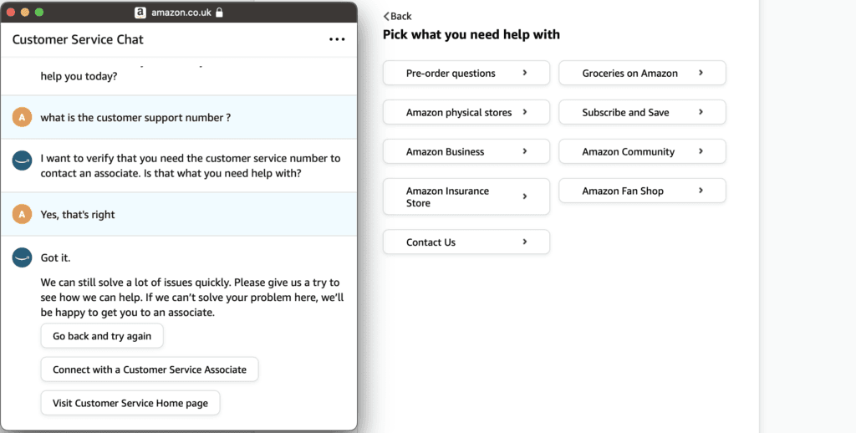Connect with a Customer Service Associate
Image resolution: width=856 pixels, height=433 pixels.
tap(150, 369)
